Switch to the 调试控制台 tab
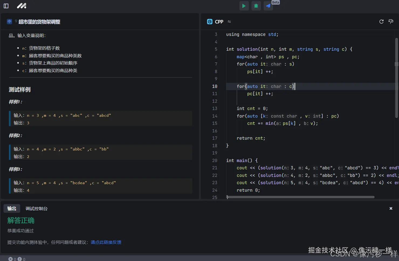This screenshot has width=399, height=261. 36,208
